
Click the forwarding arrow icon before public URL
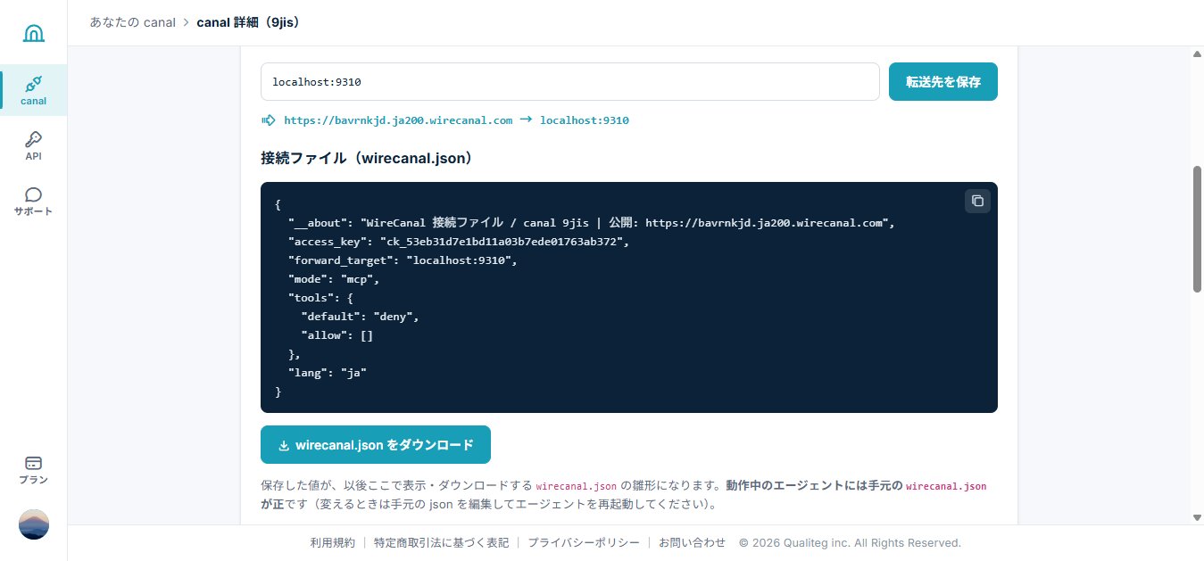click(x=269, y=120)
